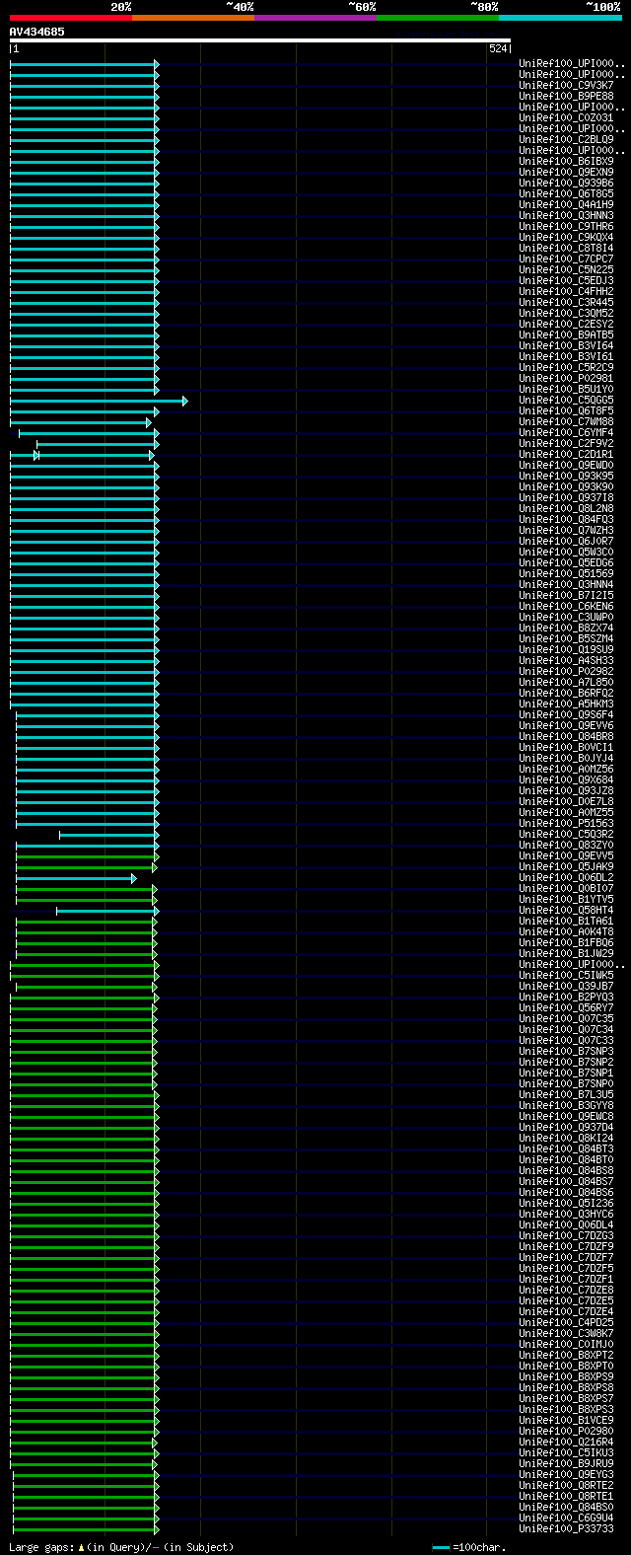Click label UniRef100_C5N225
The height and width of the screenshot is (1555, 631).
[567, 270]
